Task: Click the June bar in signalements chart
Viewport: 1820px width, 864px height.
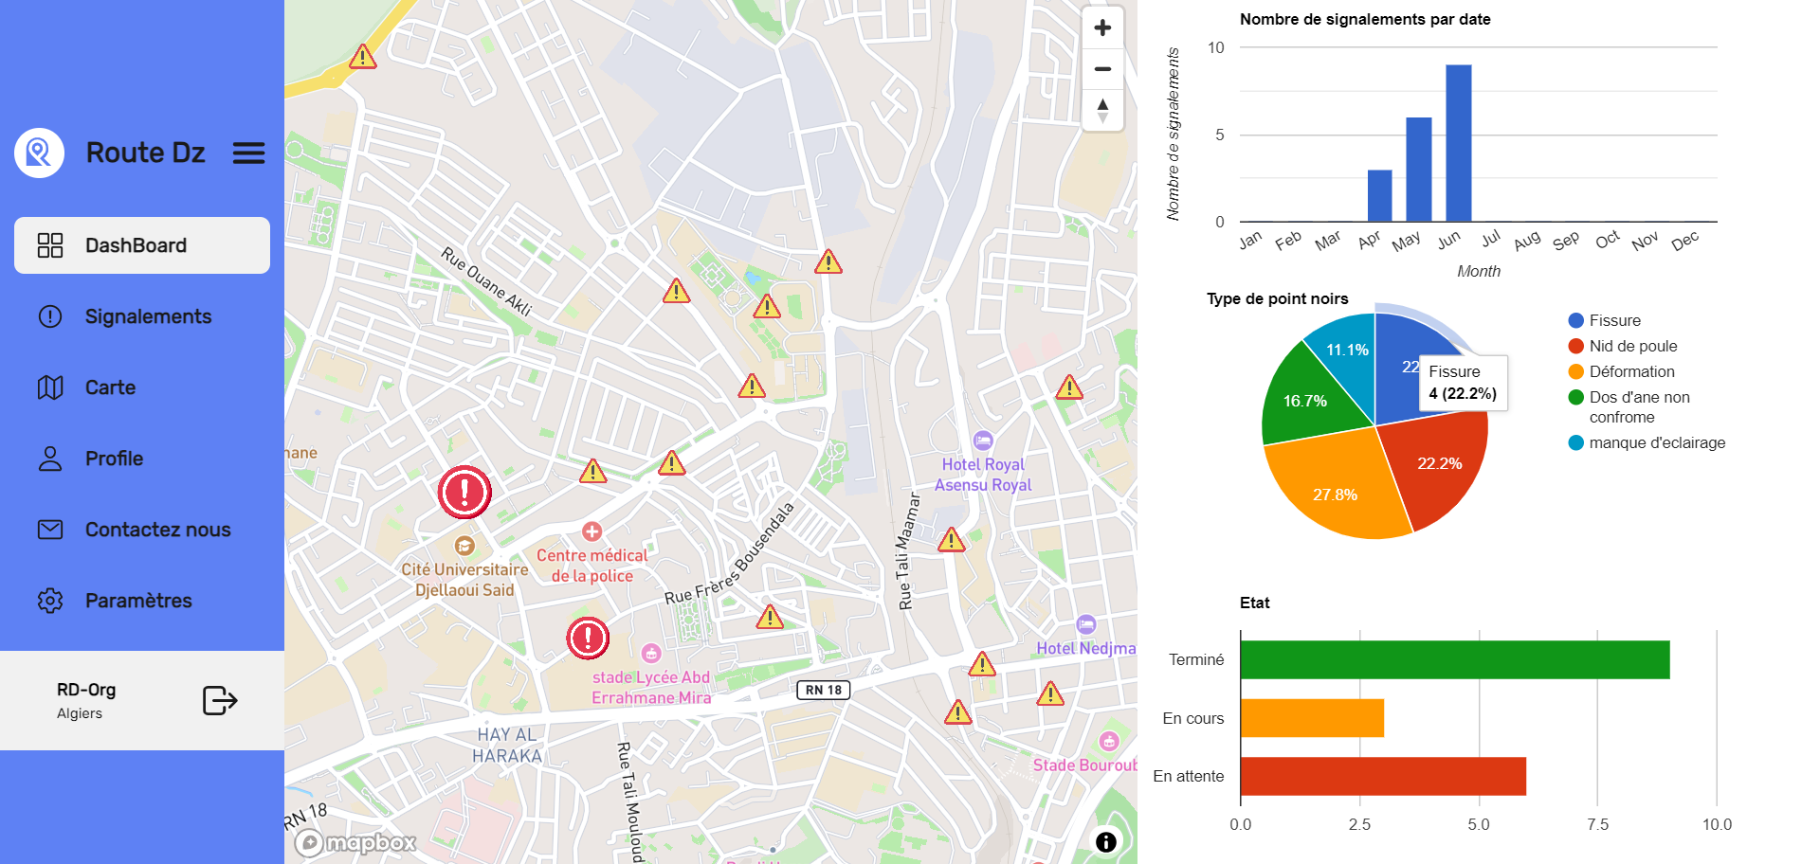Action: coord(1458,142)
